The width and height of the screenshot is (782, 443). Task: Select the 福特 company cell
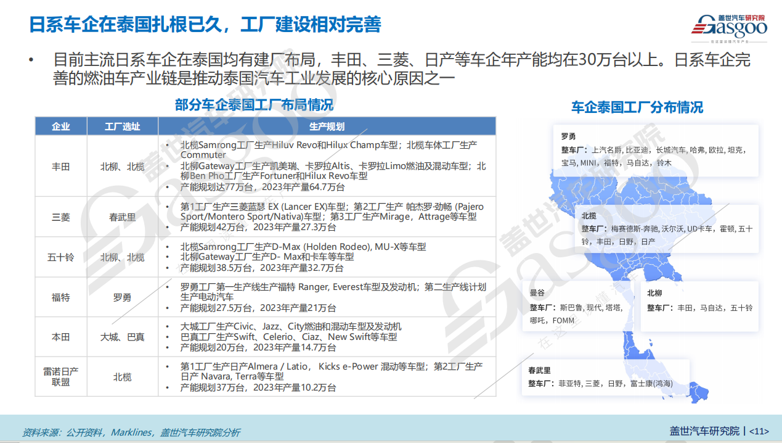61,297
